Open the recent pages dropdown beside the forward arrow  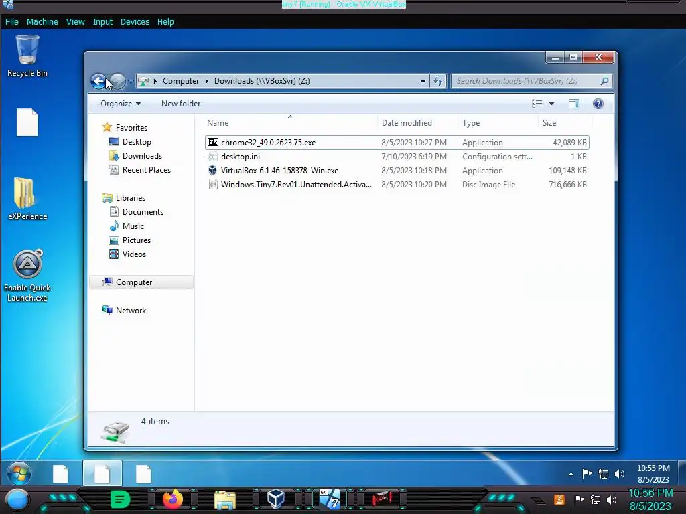131,81
